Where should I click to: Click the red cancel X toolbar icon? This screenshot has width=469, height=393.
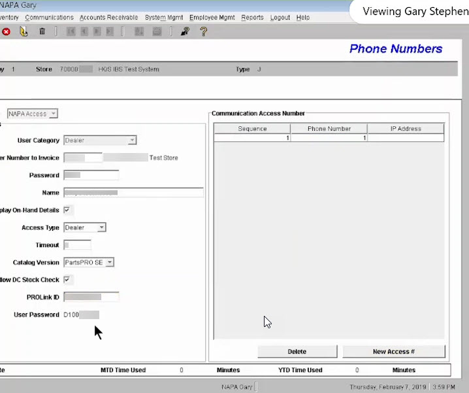[x=6, y=31]
